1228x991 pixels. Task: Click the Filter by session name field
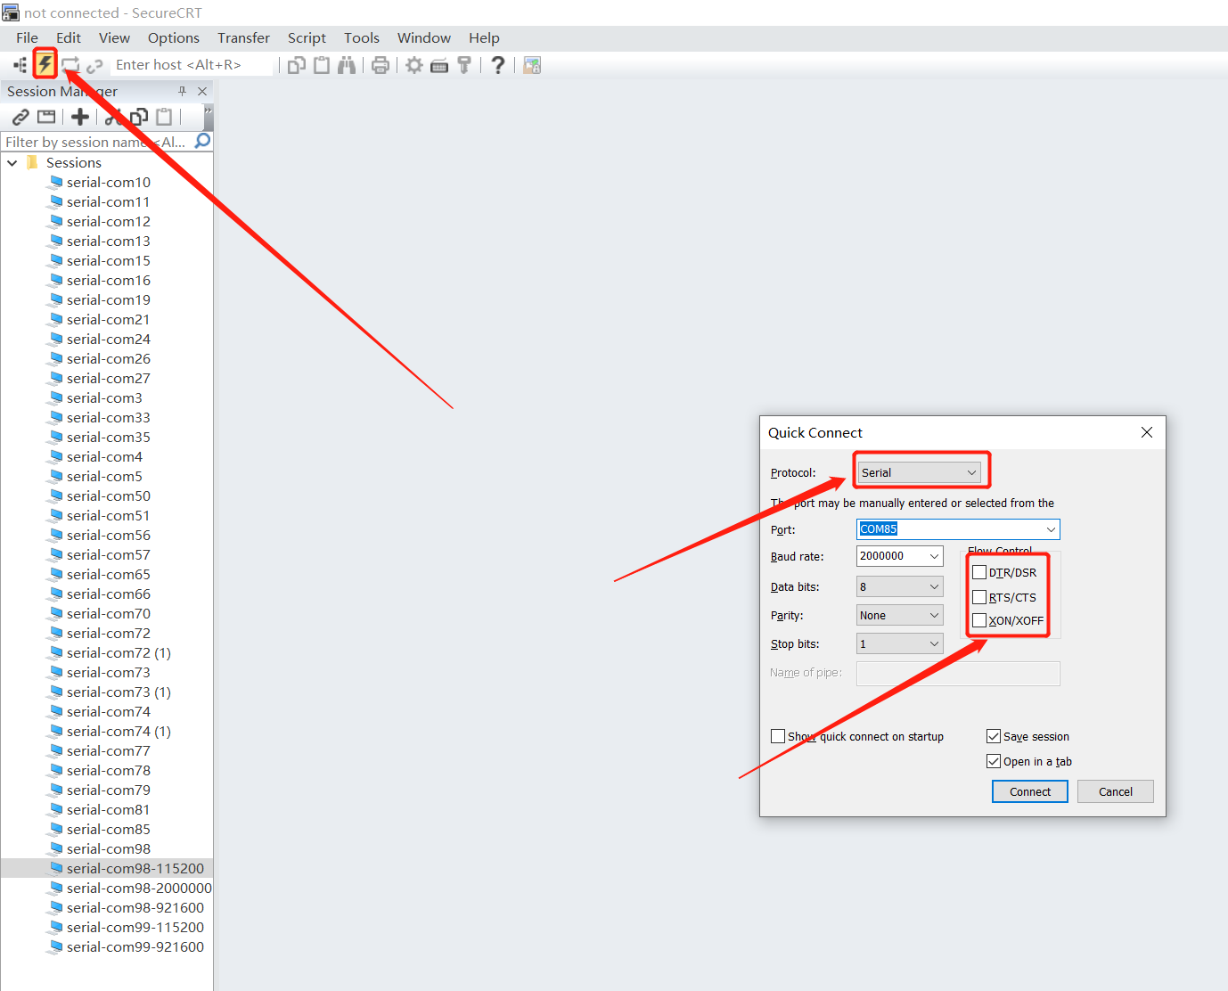point(97,142)
